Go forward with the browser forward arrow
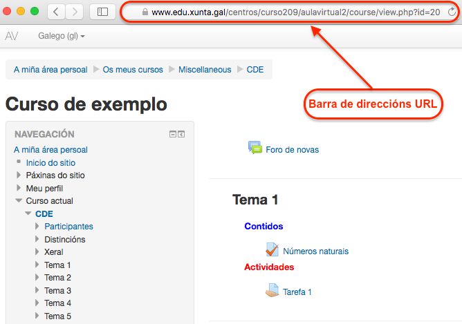The width and height of the screenshot is (462, 324). click(x=74, y=12)
